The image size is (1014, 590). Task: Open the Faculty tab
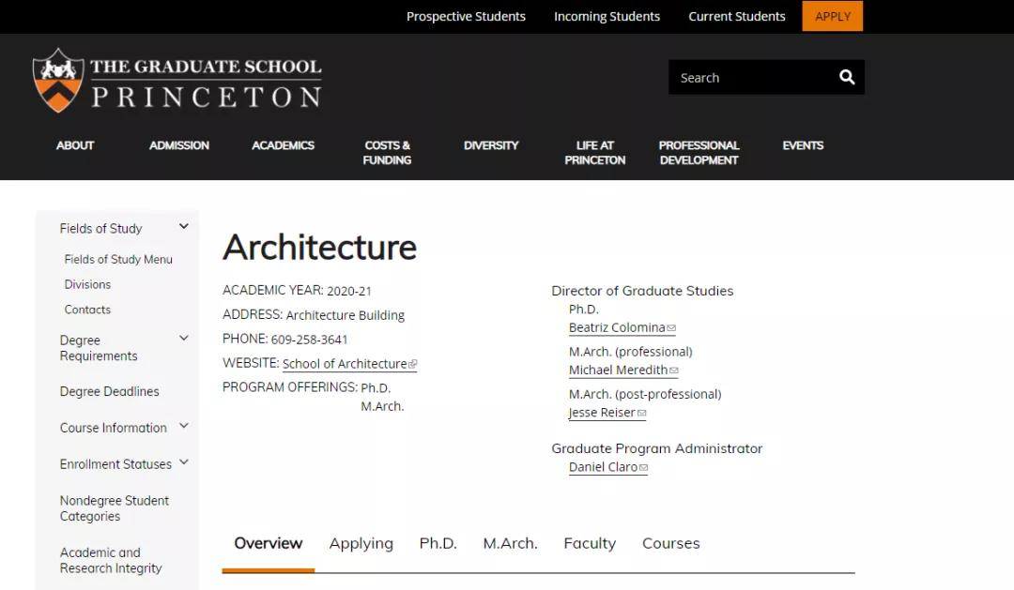point(590,543)
